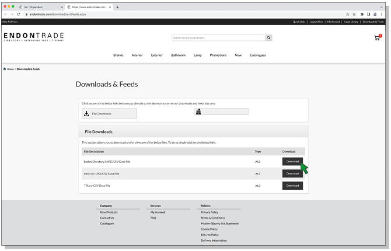Open Cookie Policy footer link

pos(210,229)
